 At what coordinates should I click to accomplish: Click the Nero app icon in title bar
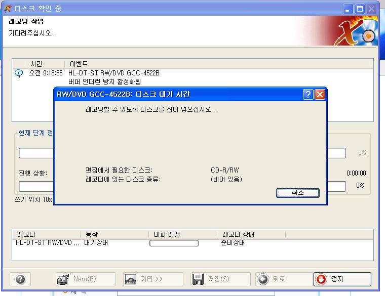point(8,9)
